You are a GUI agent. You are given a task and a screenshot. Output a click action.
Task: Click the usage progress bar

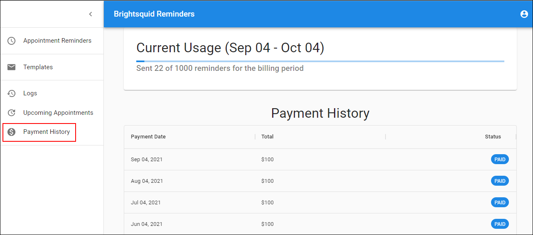tap(320, 61)
